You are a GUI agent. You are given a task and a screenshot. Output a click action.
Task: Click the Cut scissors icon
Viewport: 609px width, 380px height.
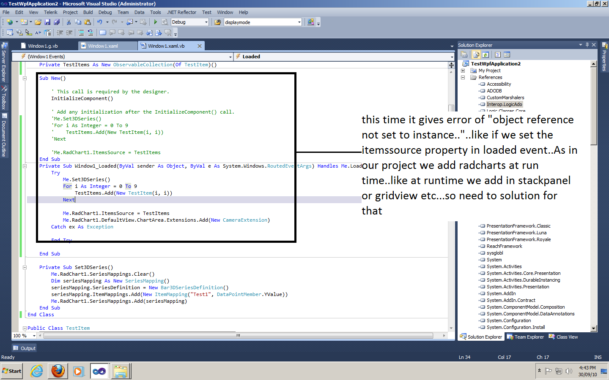point(69,22)
